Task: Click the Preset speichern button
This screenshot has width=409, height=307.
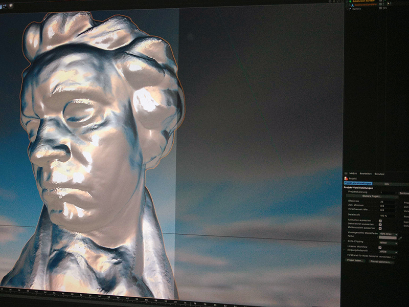Action: 381,261
